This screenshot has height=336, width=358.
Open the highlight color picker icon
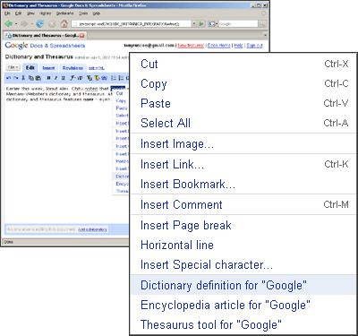98,78
